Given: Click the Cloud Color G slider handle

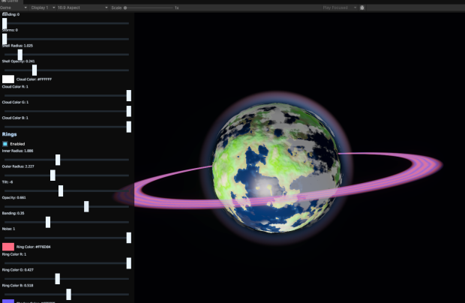Looking at the screenshot, I should (x=129, y=111).
